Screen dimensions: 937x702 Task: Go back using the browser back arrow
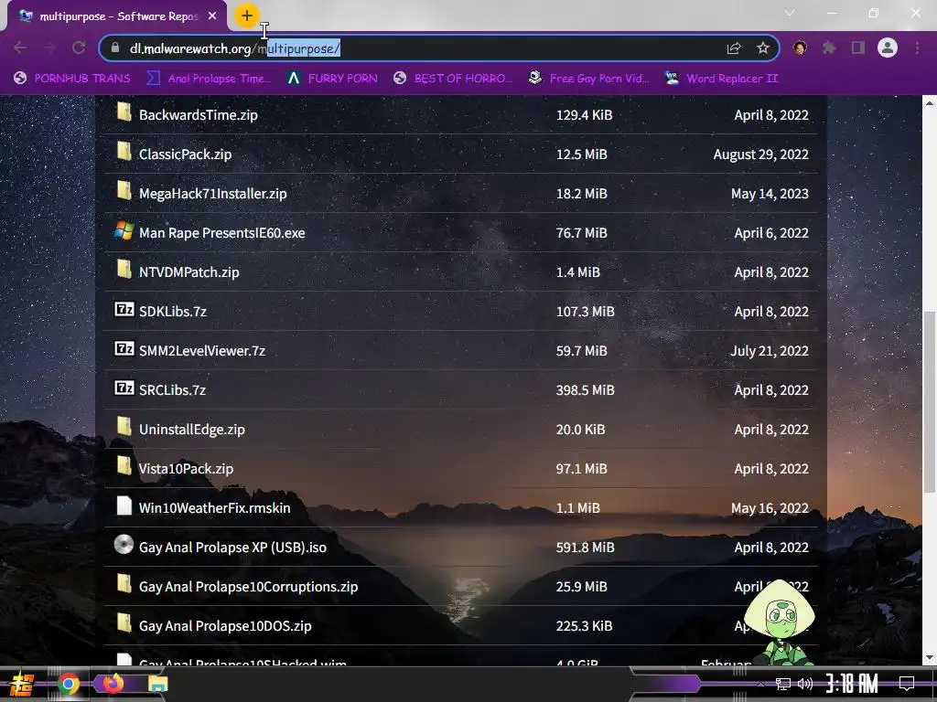[20, 48]
